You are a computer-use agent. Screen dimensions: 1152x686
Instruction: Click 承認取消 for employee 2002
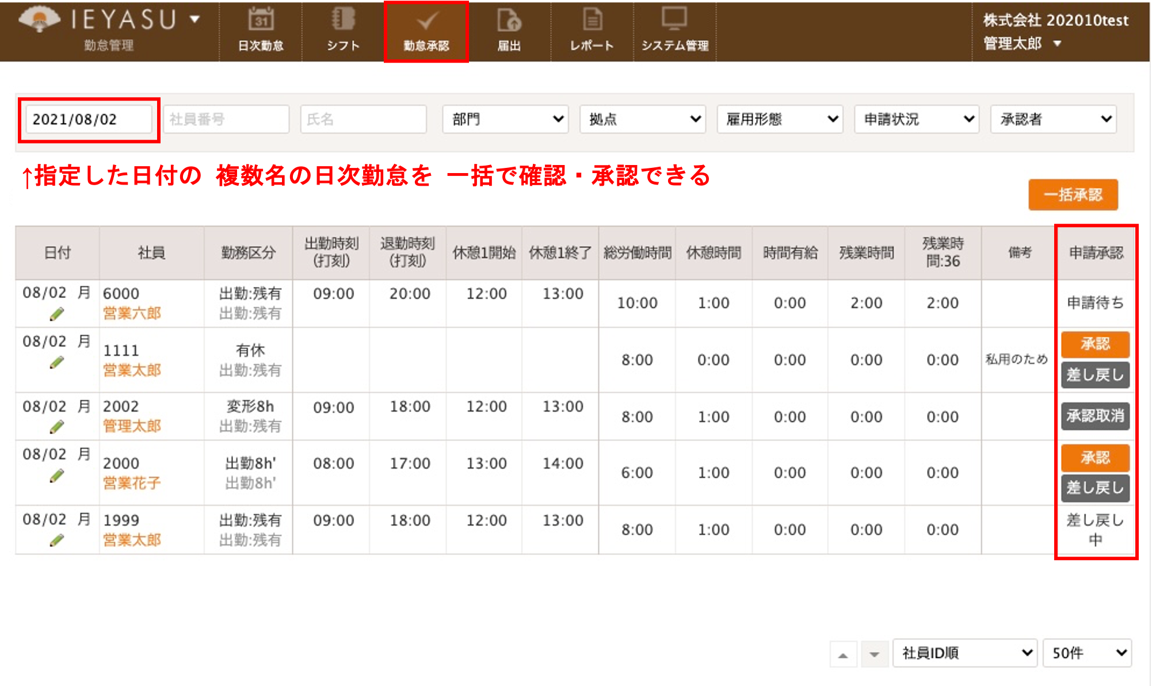pos(1095,416)
